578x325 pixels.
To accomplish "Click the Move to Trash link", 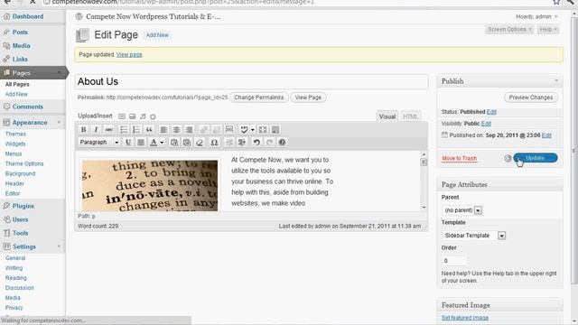I will [460, 159].
